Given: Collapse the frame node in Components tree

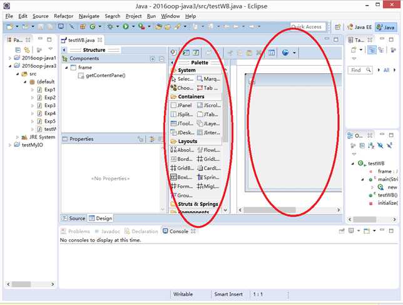Looking at the screenshot, I should (66, 68).
